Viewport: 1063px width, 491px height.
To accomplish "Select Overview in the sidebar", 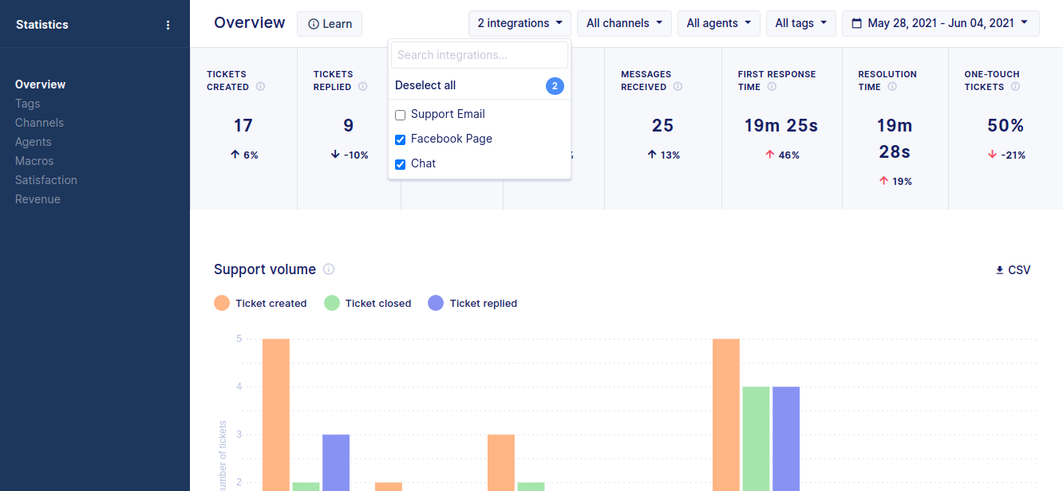I will pyautogui.click(x=41, y=84).
